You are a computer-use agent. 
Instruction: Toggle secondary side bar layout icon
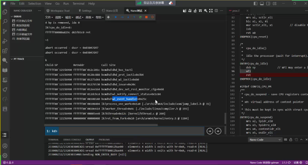pyautogui.click(x=268, y=4)
